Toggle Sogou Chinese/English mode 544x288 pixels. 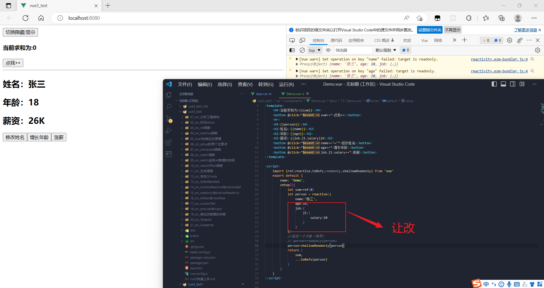tap(486, 284)
